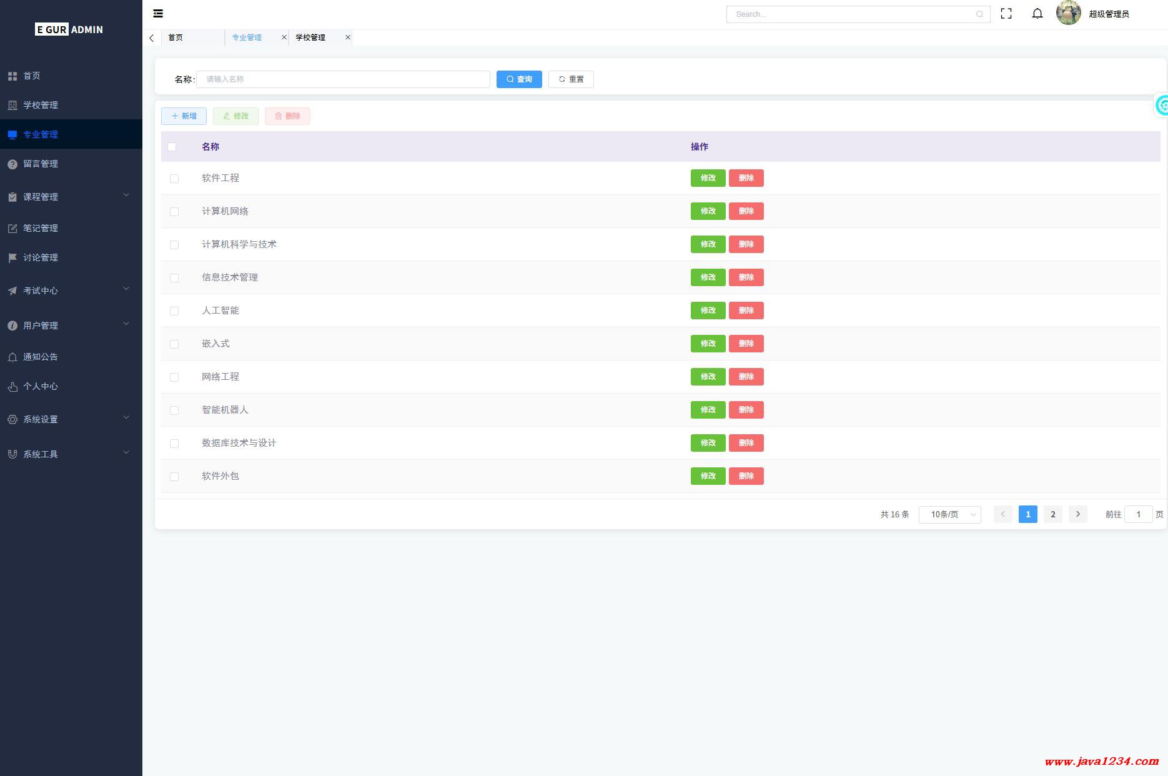Viewport: 1168px width, 776px height.
Task: Check the 人工智能 row checkbox
Action: [x=174, y=311]
